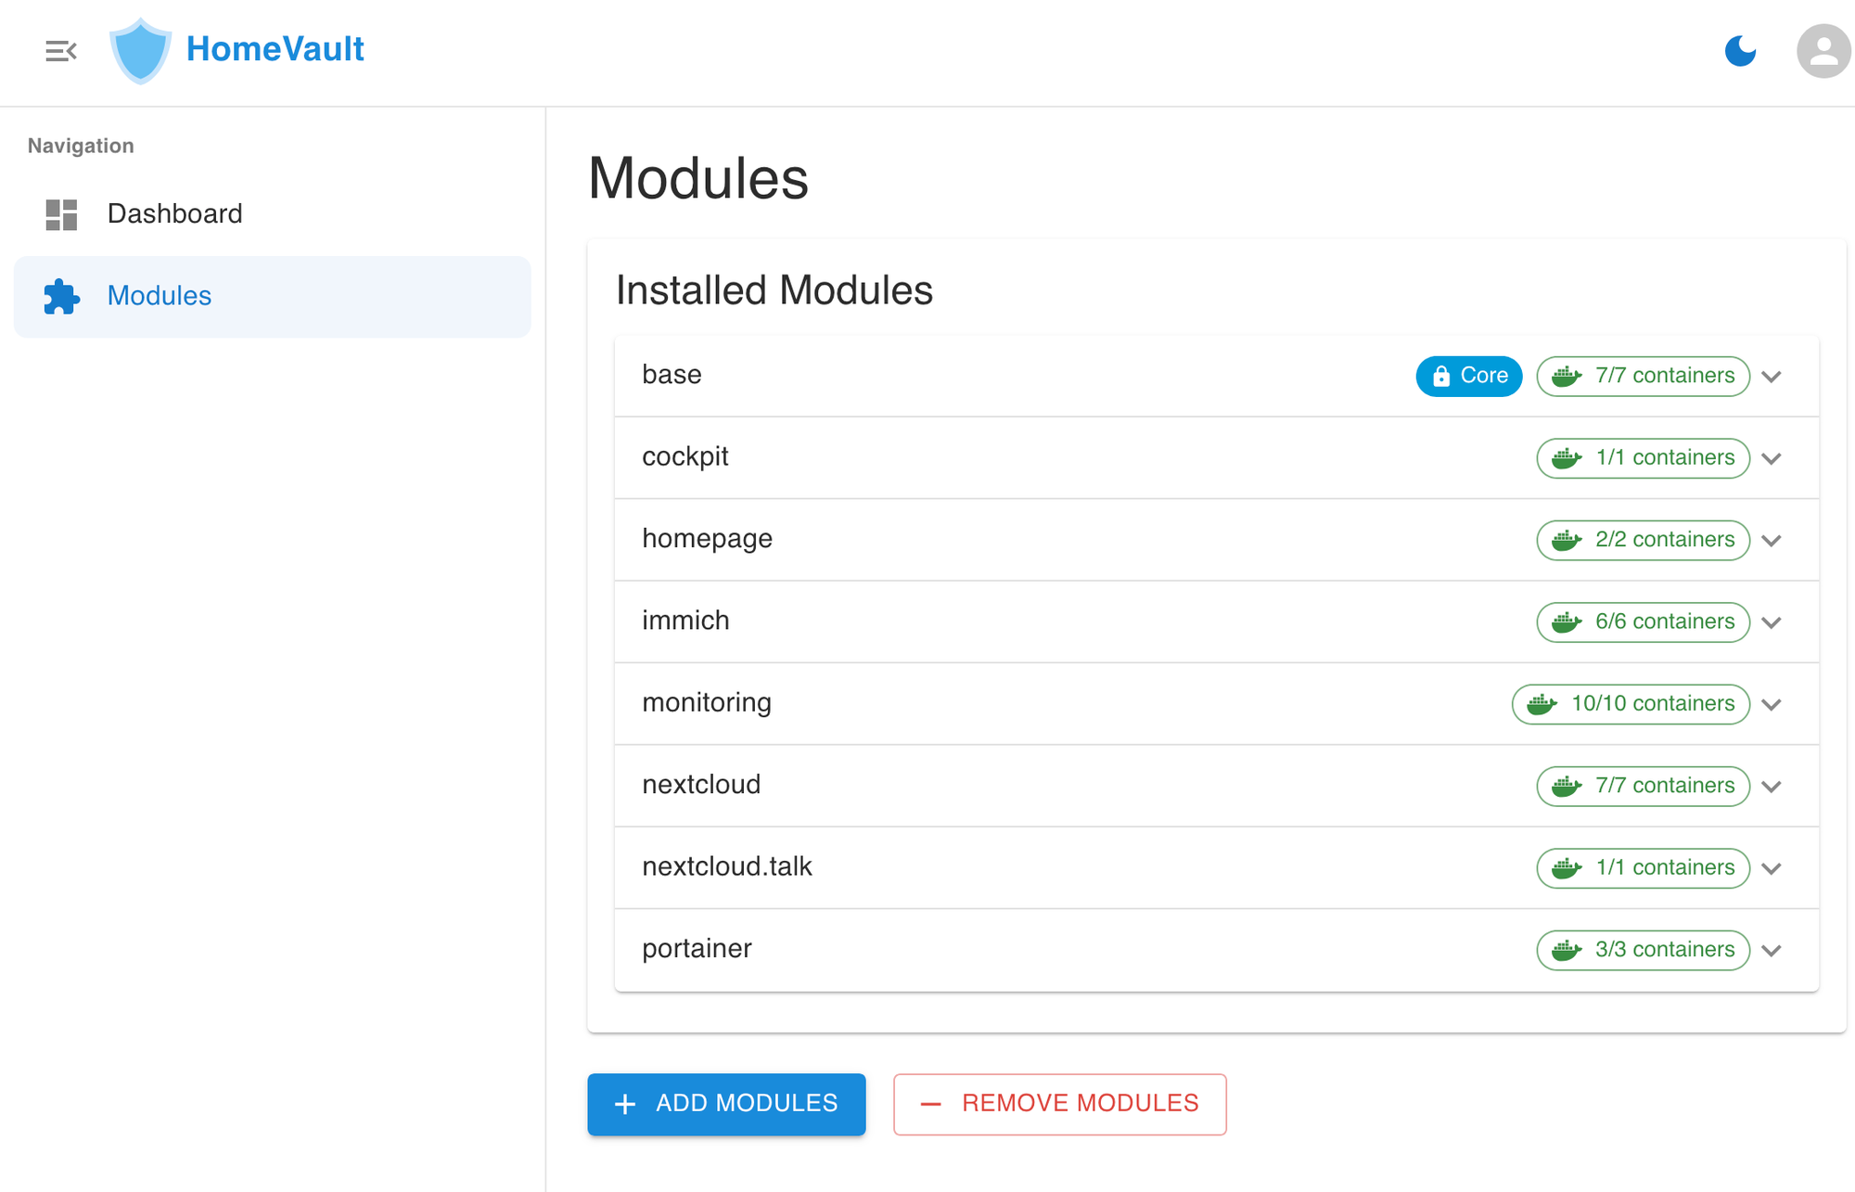Image resolution: width=1855 pixels, height=1192 pixels.
Task: Collapse the sidebar with the menu icon
Action: click(x=61, y=51)
